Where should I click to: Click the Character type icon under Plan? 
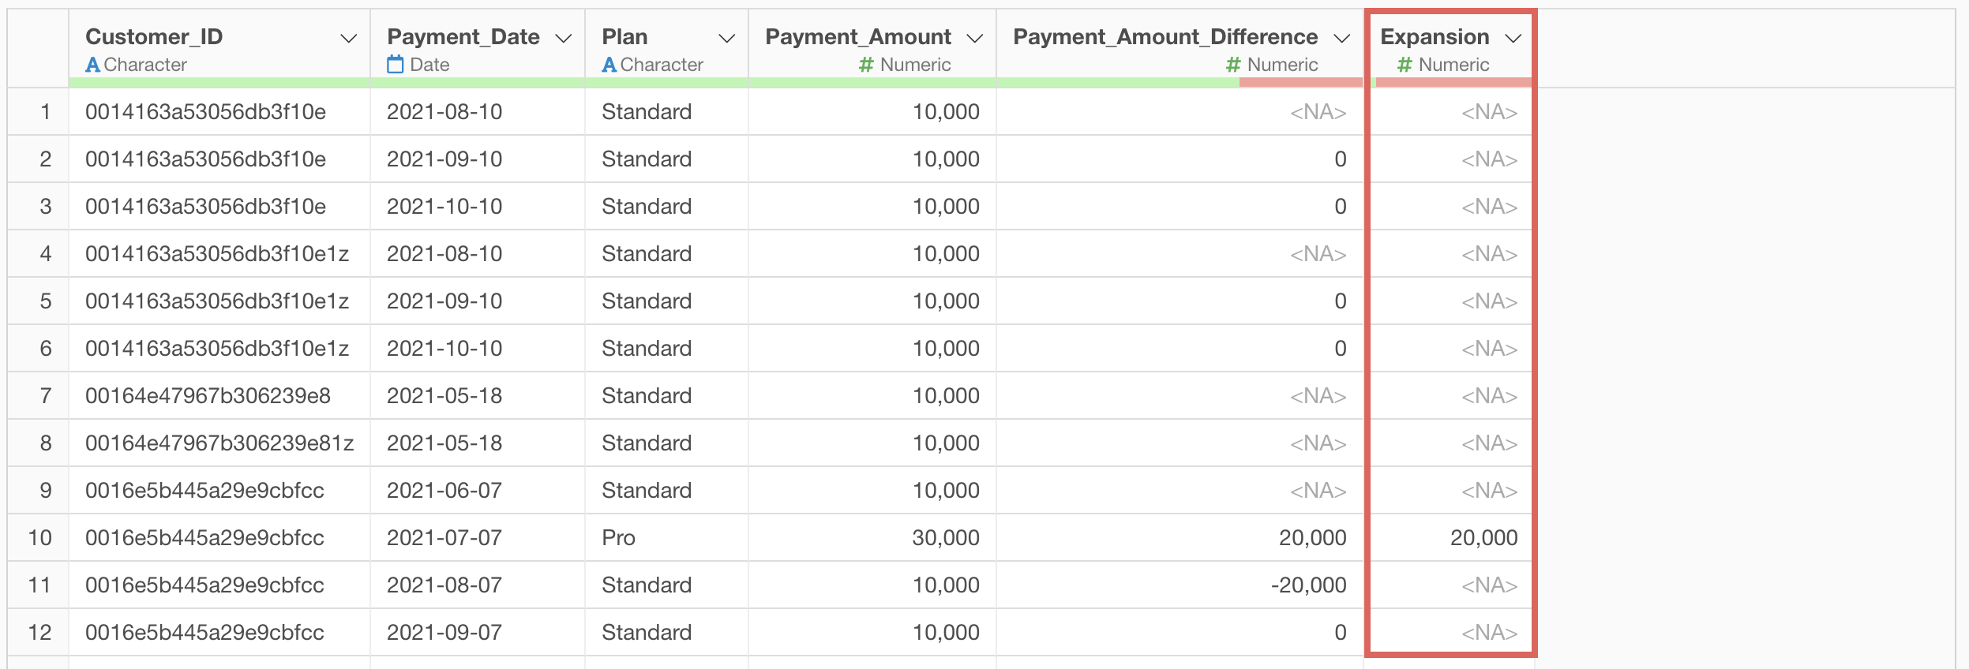pos(609,65)
